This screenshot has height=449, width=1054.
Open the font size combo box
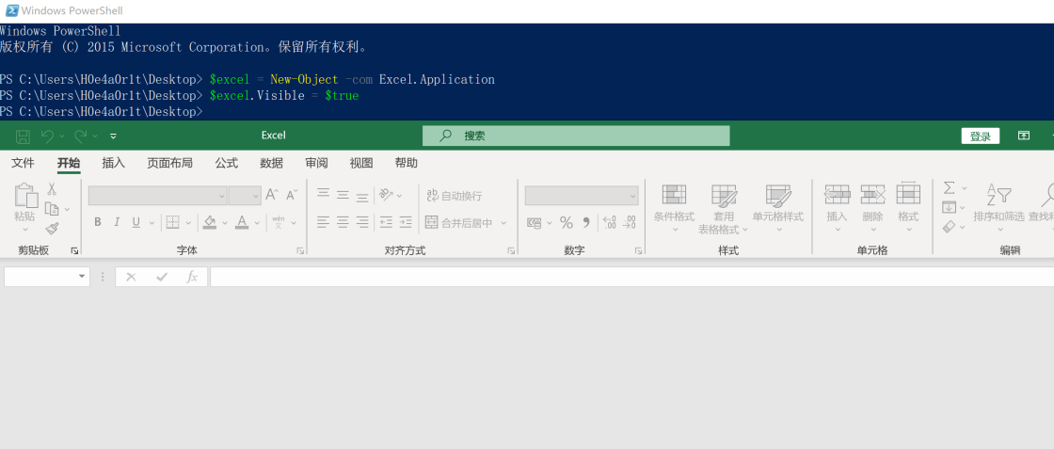(245, 196)
